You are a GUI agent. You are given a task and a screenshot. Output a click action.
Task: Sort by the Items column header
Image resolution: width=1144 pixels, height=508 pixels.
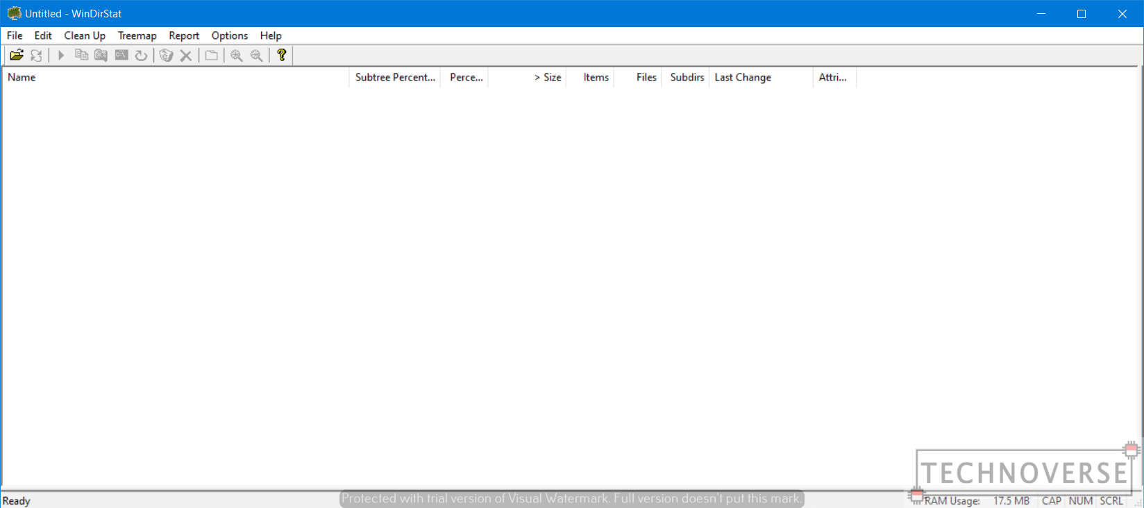coord(590,77)
